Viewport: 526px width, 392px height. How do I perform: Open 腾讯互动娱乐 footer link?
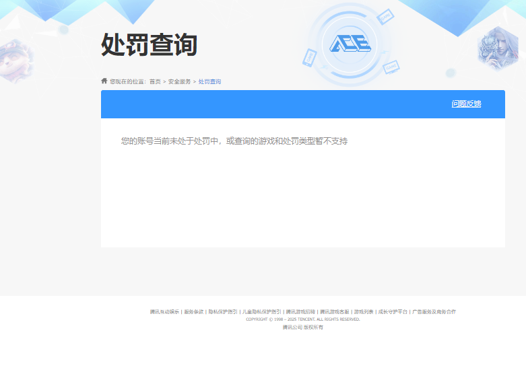(x=164, y=312)
